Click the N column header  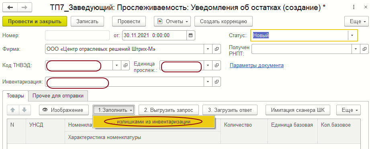(16, 131)
